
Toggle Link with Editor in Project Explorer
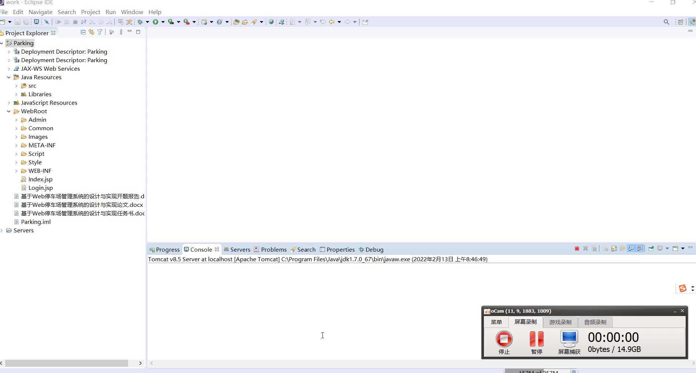pos(91,32)
